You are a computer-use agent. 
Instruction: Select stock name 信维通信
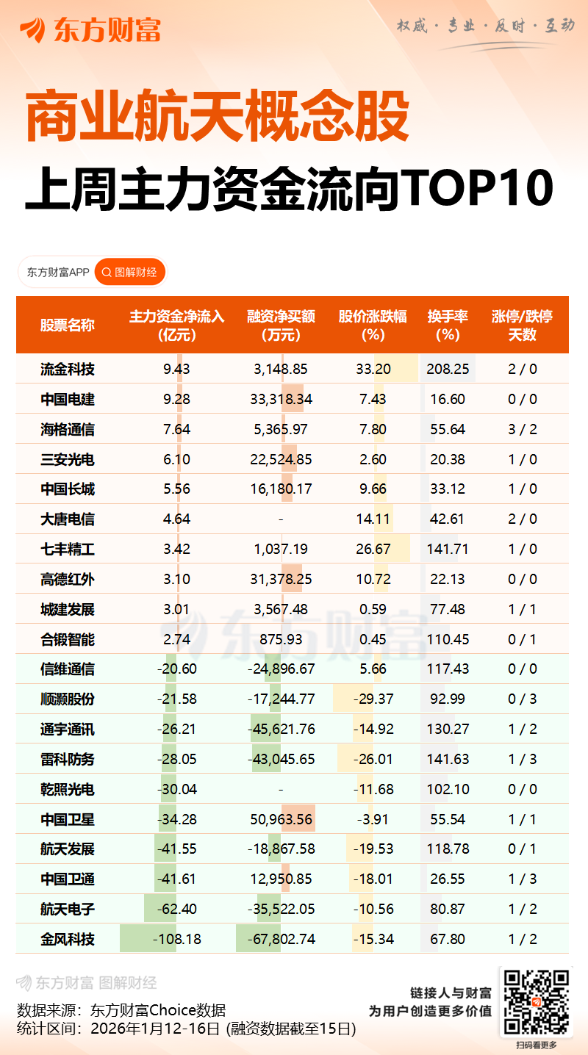67,669
